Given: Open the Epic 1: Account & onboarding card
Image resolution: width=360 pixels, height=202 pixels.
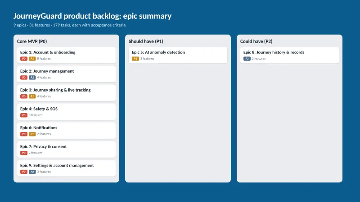Looking at the screenshot, I should coord(66,55).
